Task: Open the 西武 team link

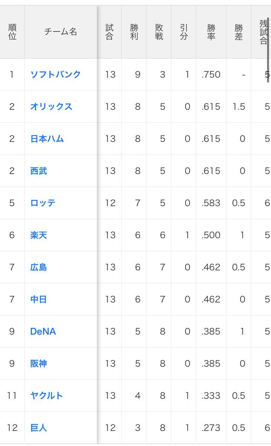Action: click(x=39, y=171)
